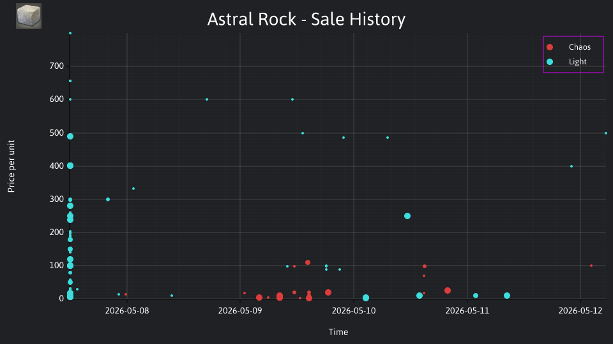Toggle the Chaos series in legend

click(573, 47)
